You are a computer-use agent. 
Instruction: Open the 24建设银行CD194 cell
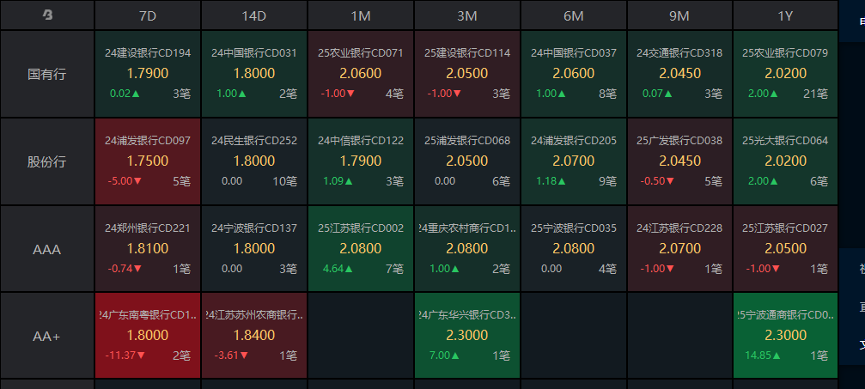pyautogui.click(x=147, y=74)
